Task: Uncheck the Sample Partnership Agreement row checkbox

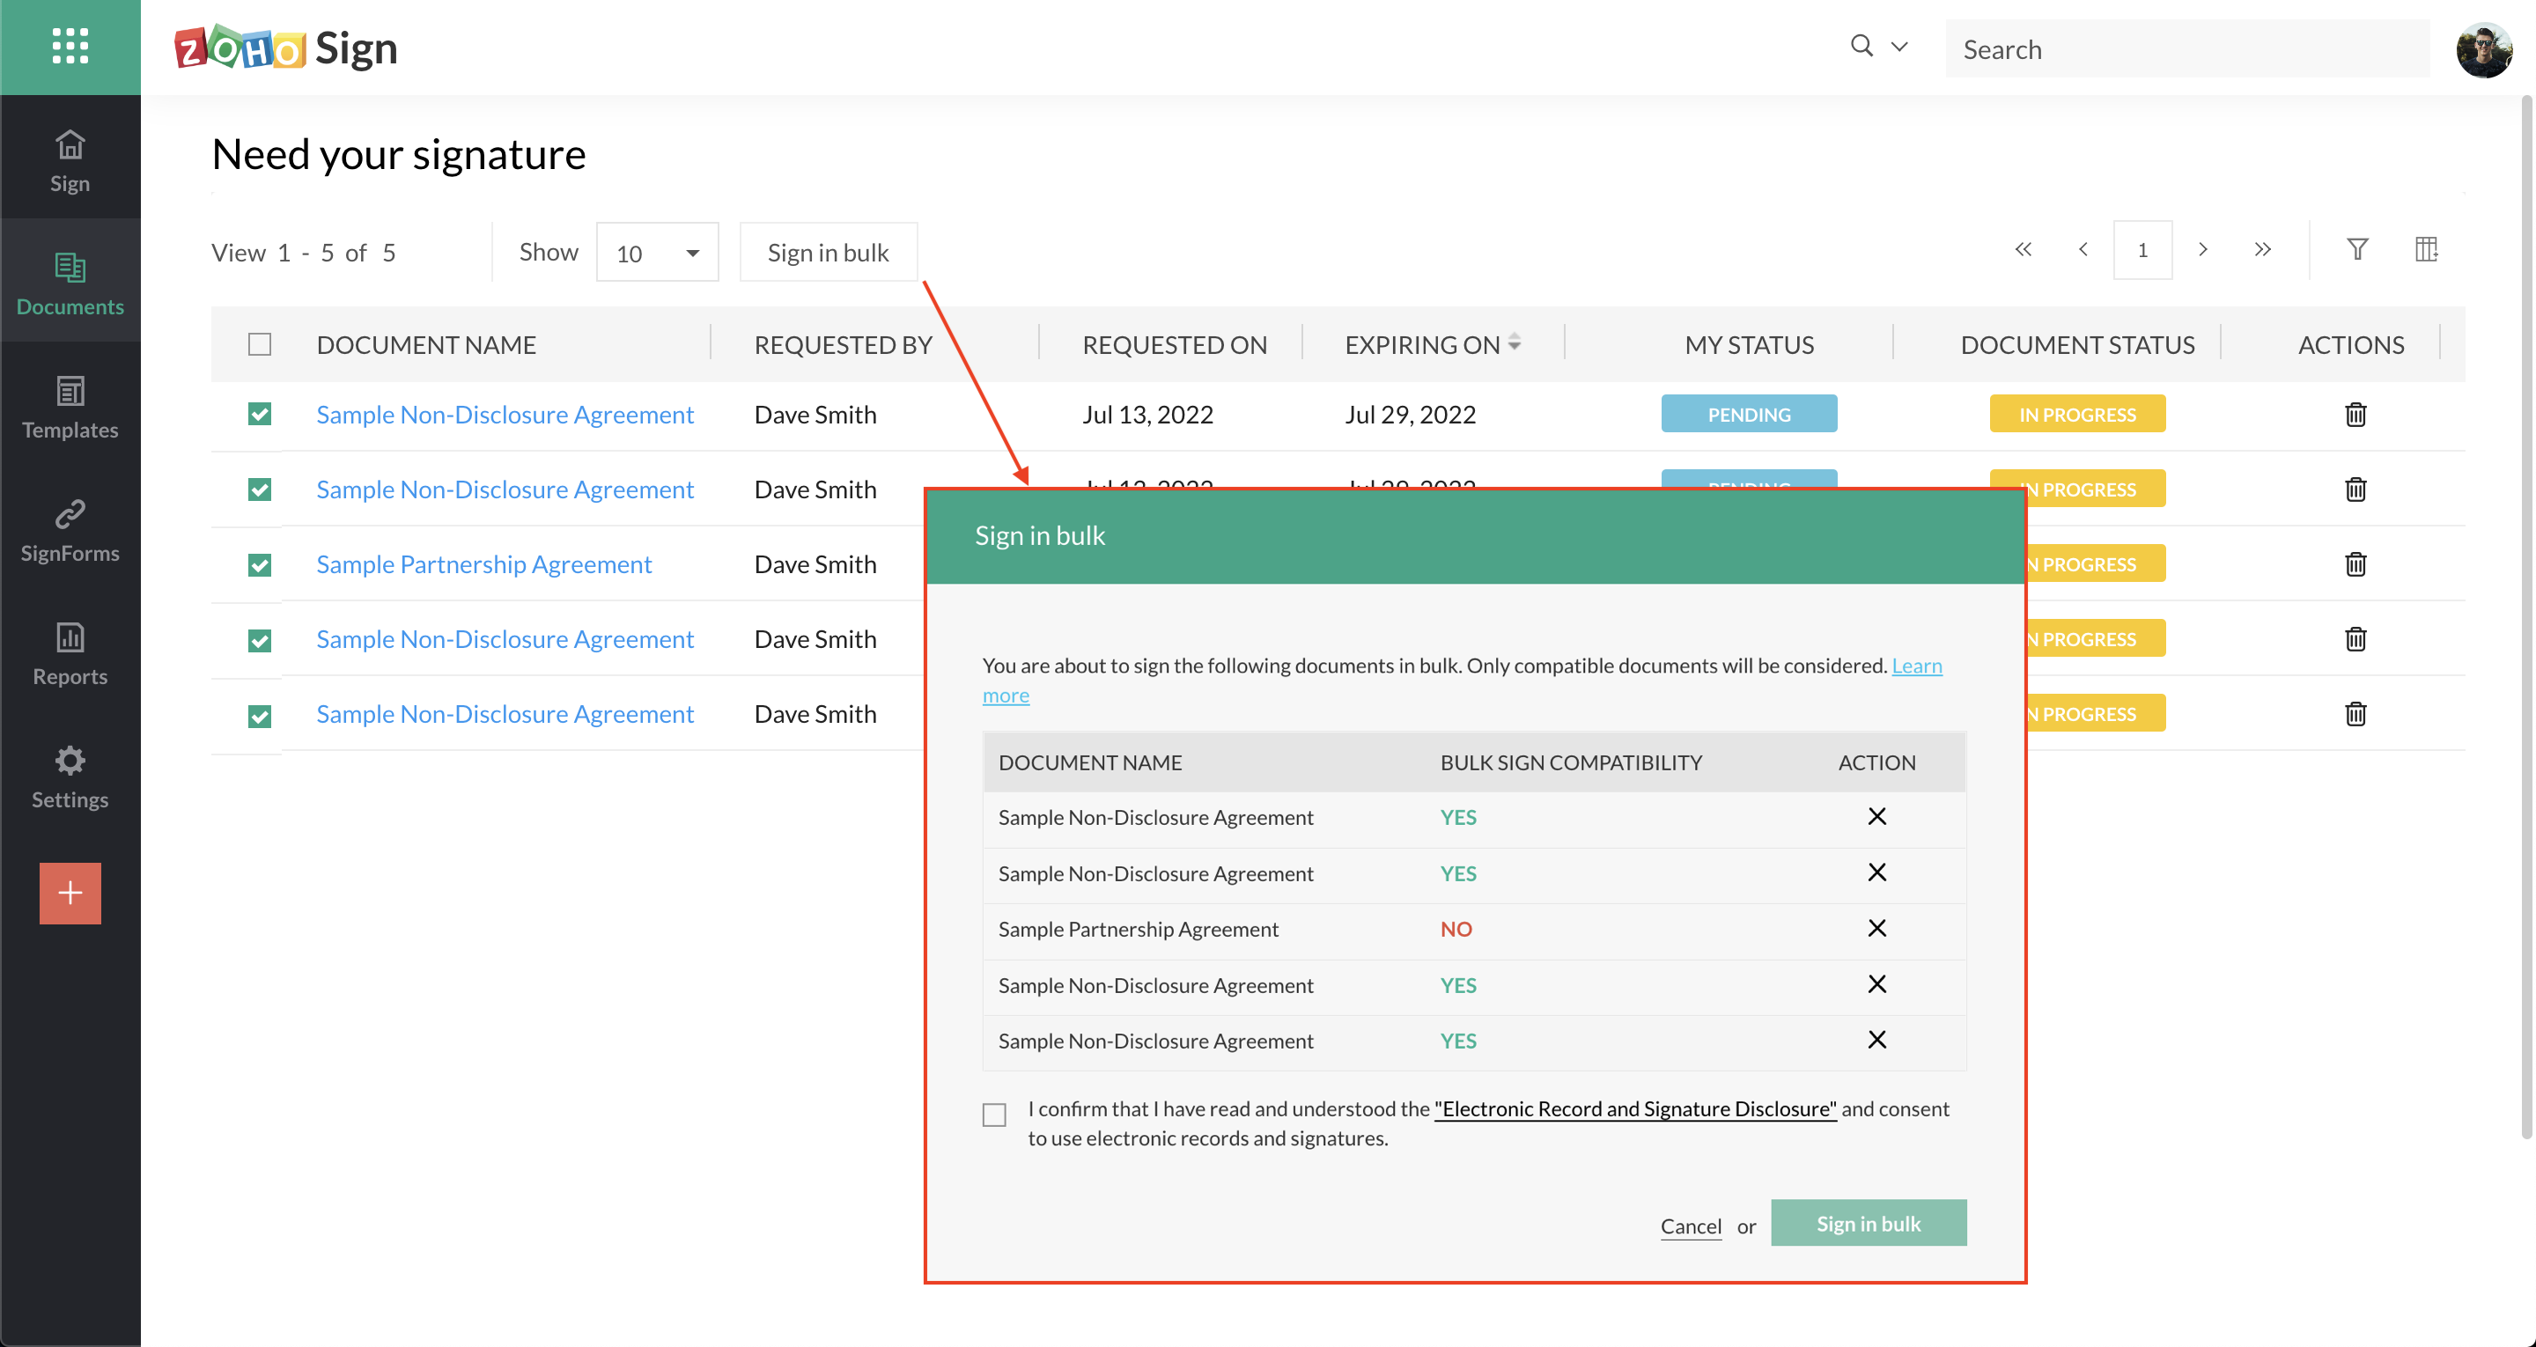Action: coord(259,565)
